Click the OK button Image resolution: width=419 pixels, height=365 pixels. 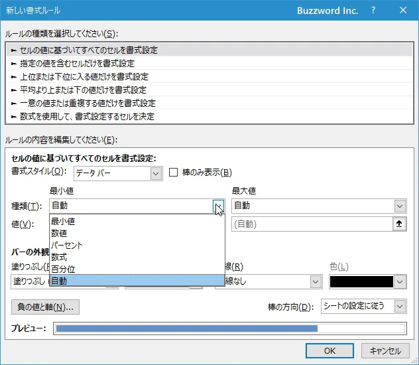coord(329,350)
